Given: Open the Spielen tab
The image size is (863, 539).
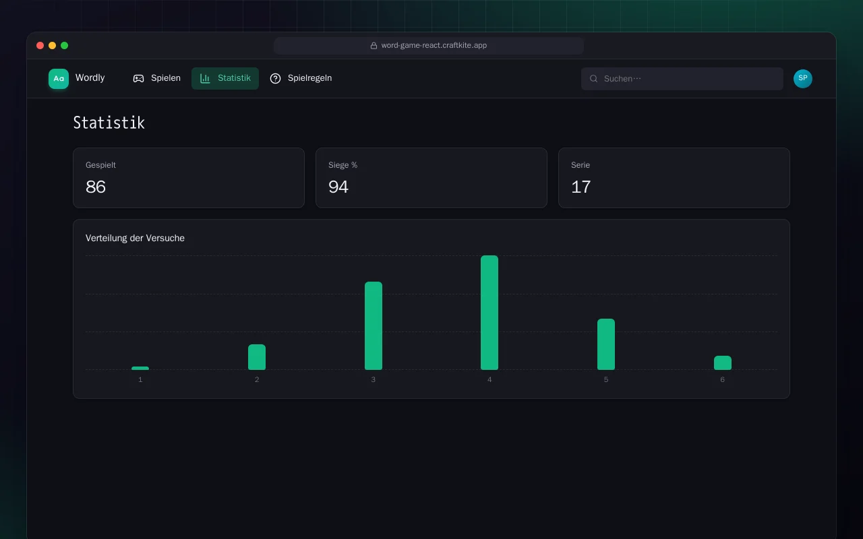Looking at the screenshot, I should coord(156,79).
